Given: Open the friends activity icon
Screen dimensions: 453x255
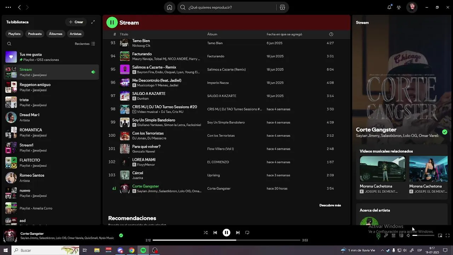Looking at the screenshot, I should 399,7.
